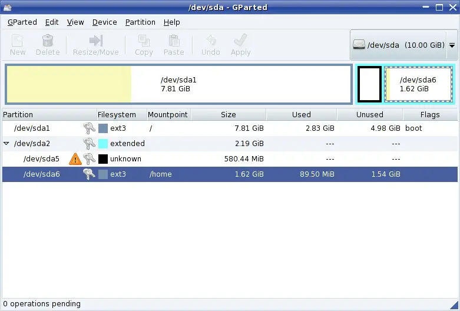Click the Undo toolbar icon
This screenshot has width=460, height=311.
(x=211, y=41)
